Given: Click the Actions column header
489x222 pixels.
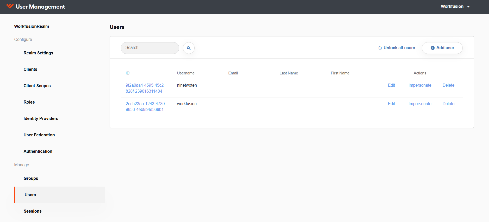Looking at the screenshot, I should (420, 73).
